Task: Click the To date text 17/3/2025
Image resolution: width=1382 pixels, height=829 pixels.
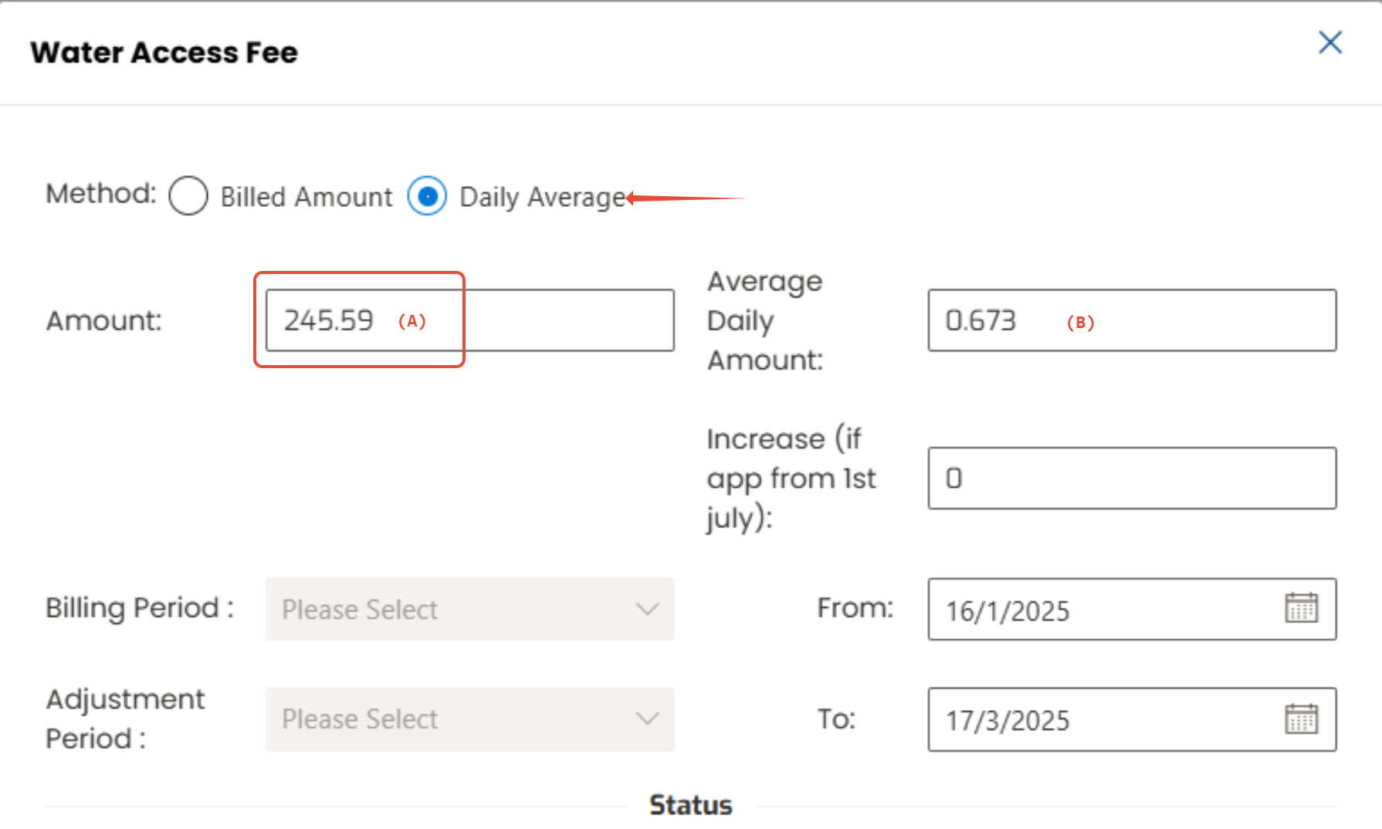Action: (x=1008, y=720)
